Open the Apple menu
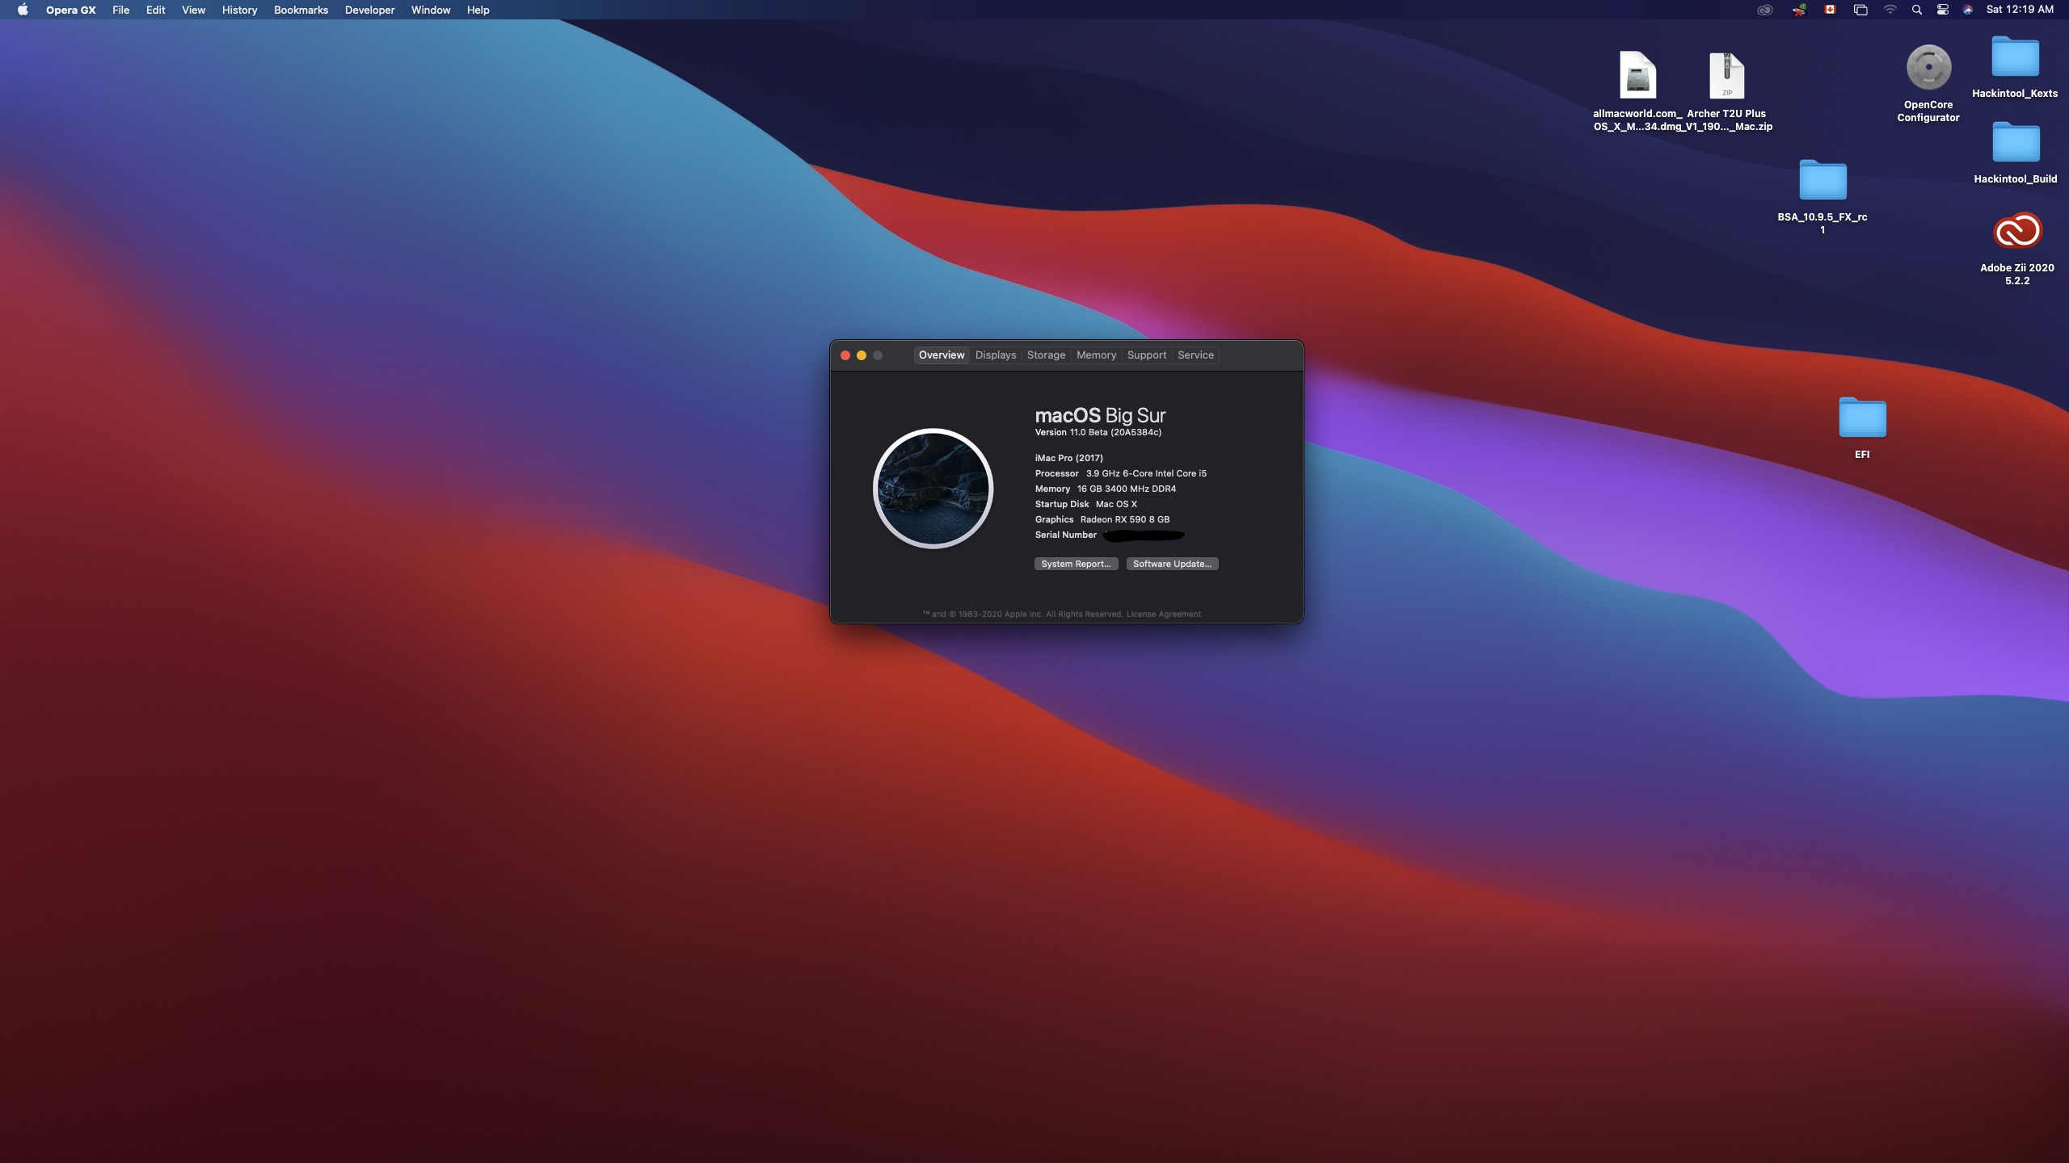Viewport: 2069px width, 1163px height. 23,10
